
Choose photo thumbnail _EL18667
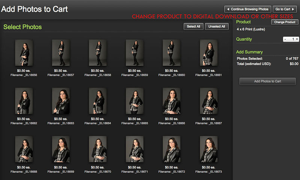point(208,101)
